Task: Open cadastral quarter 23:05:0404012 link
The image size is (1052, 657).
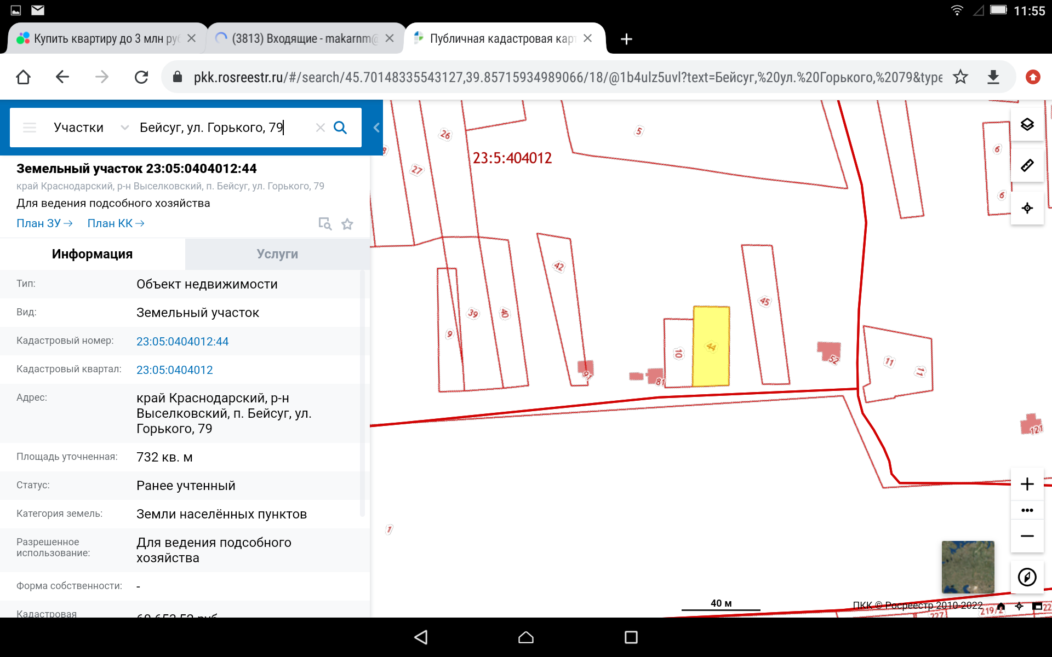Action: [x=174, y=370]
